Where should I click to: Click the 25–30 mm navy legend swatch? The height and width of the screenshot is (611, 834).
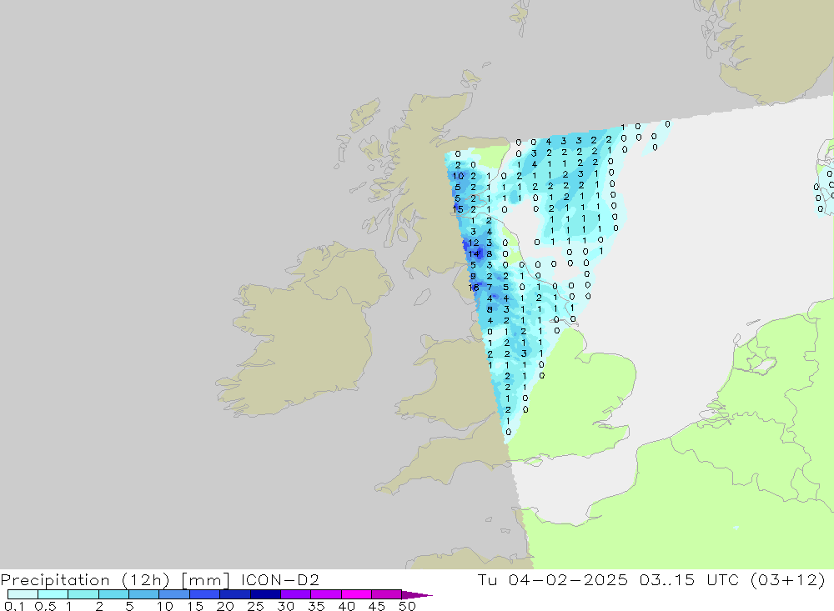[265, 594]
